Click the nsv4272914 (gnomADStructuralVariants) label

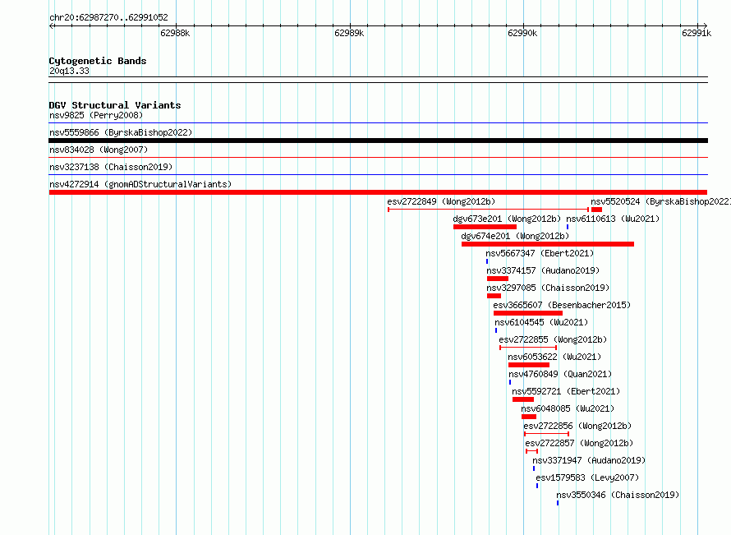[140, 184]
